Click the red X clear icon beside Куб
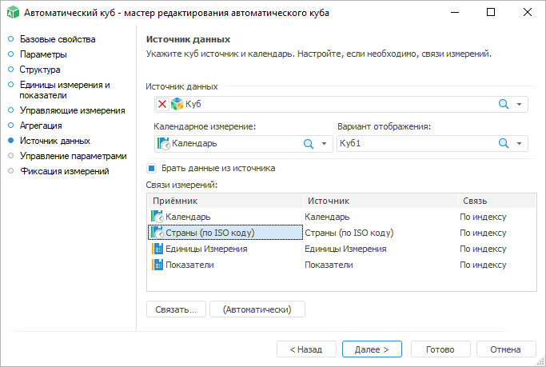This screenshot has height=367, width=546. 162,104
